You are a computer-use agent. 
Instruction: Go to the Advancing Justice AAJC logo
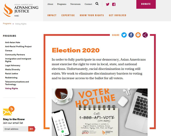pos(21,10)
